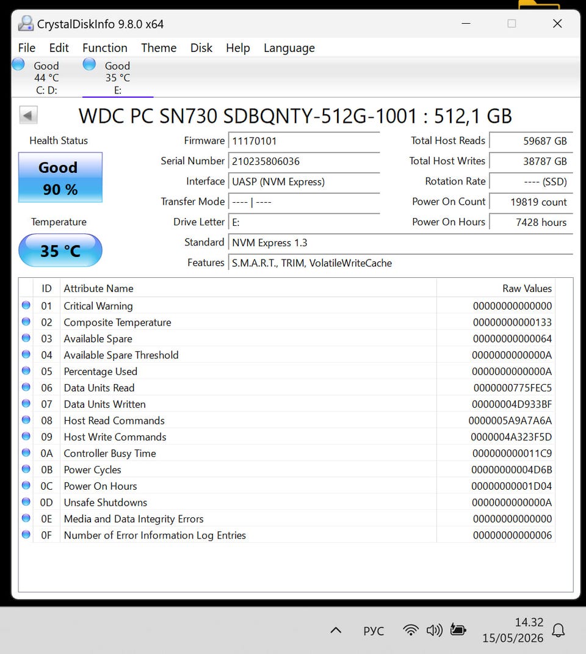Click the Standard field NVM Express 1.3
Image resolution: width=586 pixels, height=654 pixels.
pyautogui.click(x=400, y=243)
